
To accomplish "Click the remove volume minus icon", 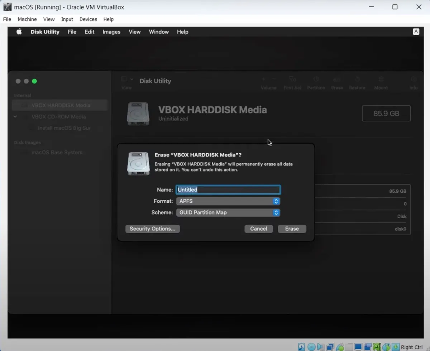I will click(274, 79).
